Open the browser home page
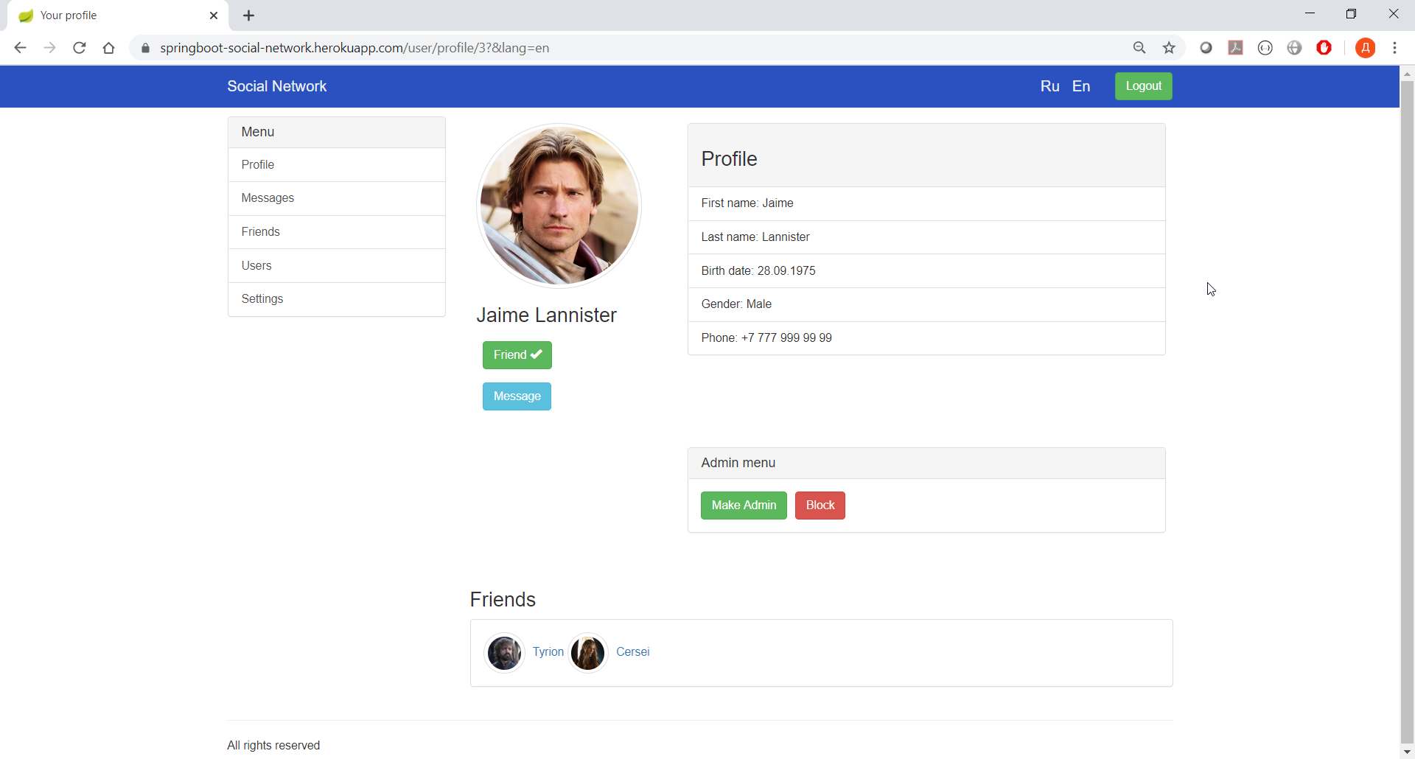Viewport: 1415px width, 759px height. [109, 48]
